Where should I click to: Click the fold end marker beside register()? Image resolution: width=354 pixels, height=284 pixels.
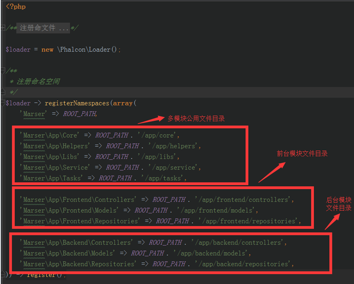coord(3,275)
